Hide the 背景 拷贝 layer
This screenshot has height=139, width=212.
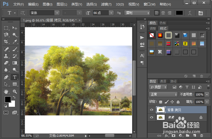coord(152,110)
